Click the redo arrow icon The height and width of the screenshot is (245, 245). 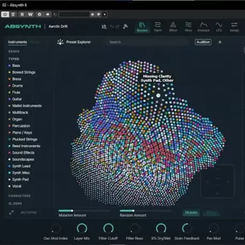118,27
